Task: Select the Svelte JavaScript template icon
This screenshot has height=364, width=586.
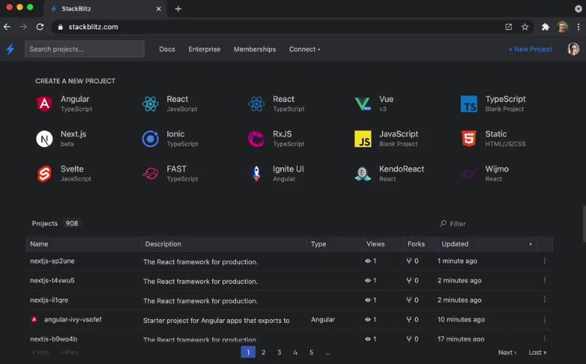Action: pos(45,174)
